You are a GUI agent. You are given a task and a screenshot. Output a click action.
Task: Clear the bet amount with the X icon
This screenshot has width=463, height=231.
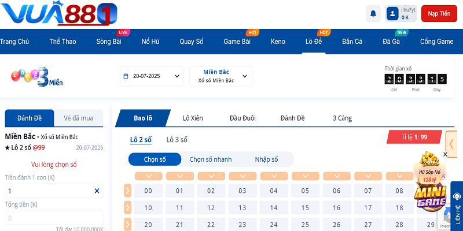pyautogui.click(x=97, y=191)
